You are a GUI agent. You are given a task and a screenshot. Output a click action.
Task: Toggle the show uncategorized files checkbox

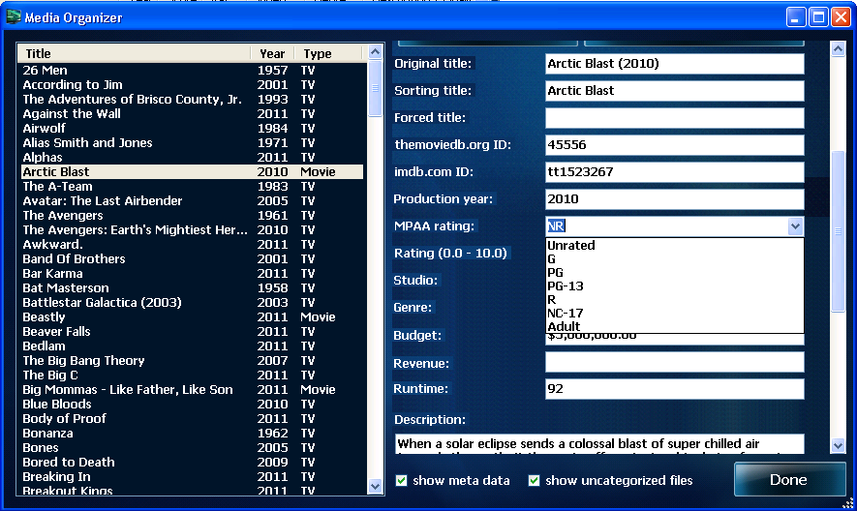[534, 480]
